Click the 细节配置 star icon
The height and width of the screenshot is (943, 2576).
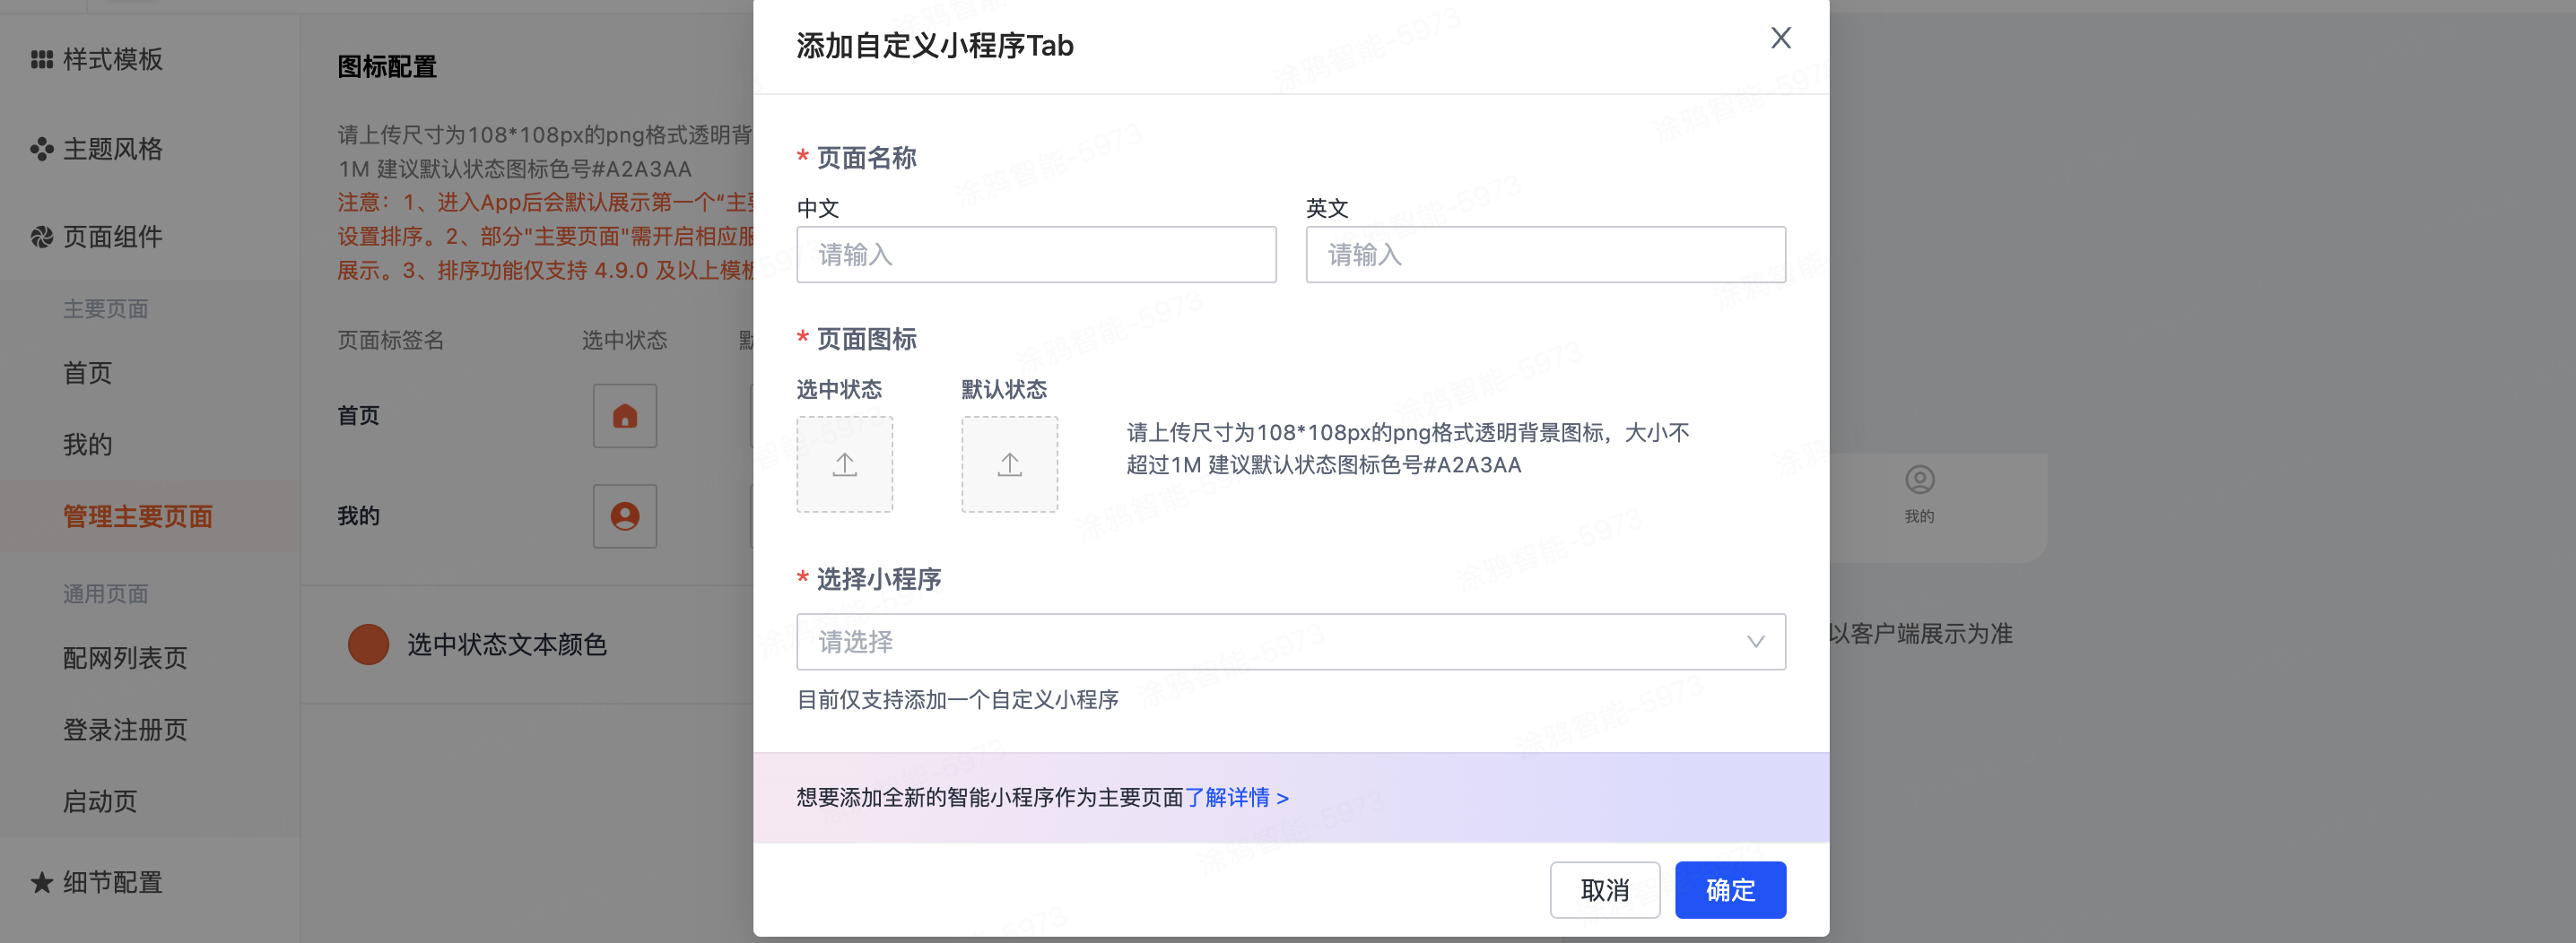point(41,882)
